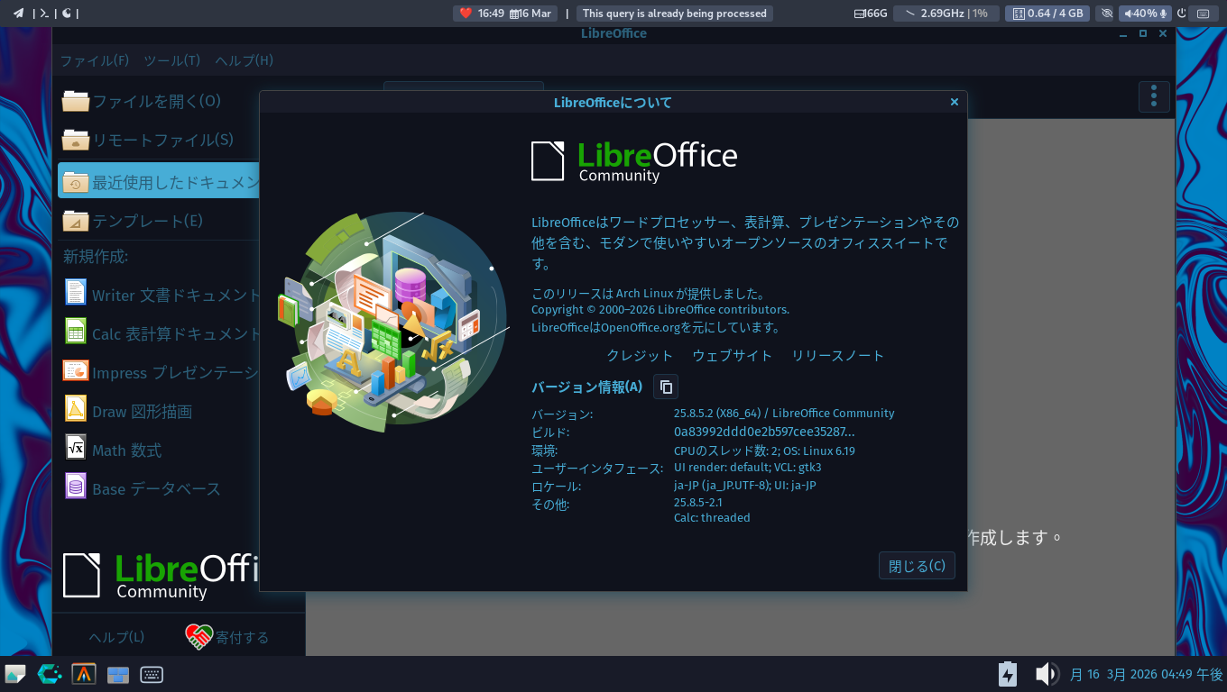Image resolution: width=1227 pixels, height=692 pixels.
Task: Click the paper-plane launcher icon in the top panel
Action: [x=18, y=13]
